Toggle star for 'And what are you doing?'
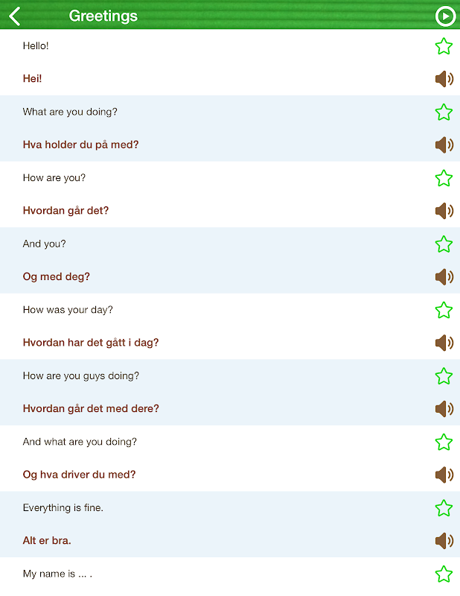The height and width of the screenshot is (596, 460). click(444, 442)
